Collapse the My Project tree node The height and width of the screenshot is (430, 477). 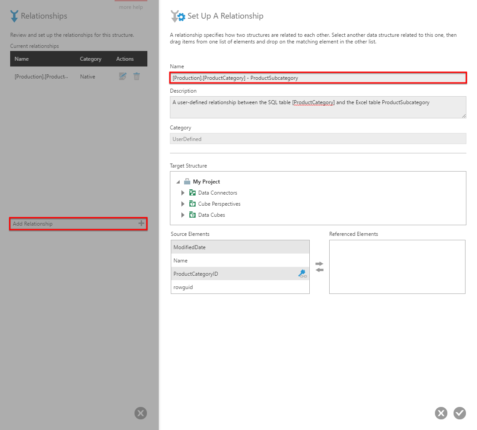[x=178, y=182]
